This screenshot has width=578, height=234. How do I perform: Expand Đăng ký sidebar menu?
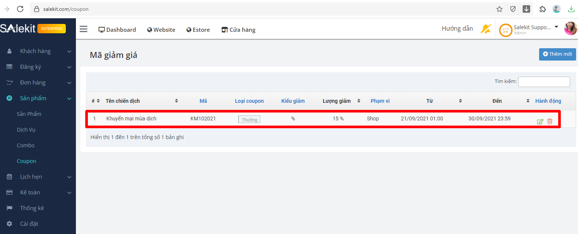[38, 67]
